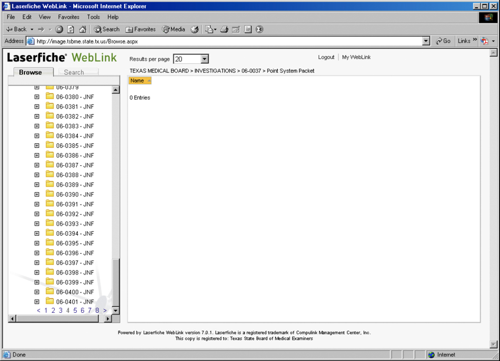Viewport: 500px width, 361px height.
Task: Expand the 06-0395 - JNF tree node
Action: click(37, 243)
